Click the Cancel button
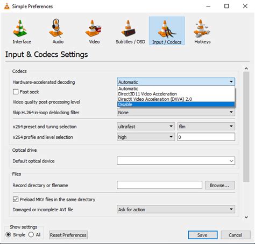 (x=236, y=235)
